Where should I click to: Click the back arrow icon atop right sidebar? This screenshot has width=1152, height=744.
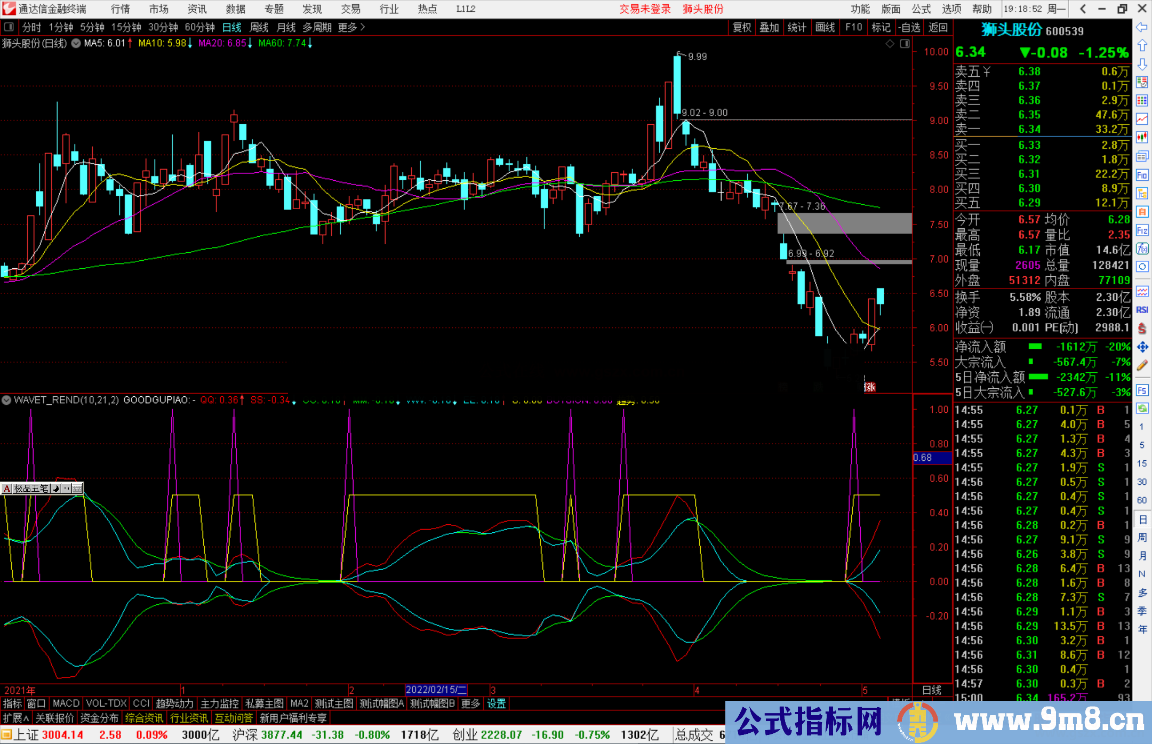click(1142, 27)
